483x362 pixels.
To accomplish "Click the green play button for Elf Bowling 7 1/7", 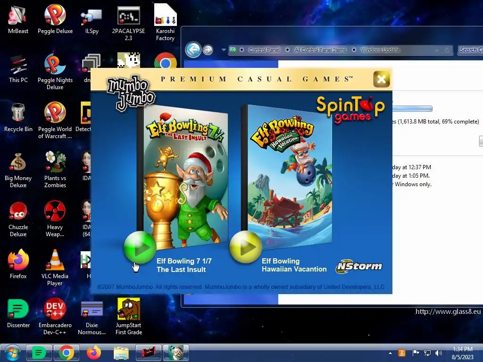I will tap(140, 247).
